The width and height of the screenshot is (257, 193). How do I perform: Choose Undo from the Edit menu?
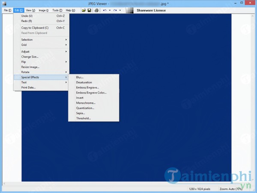[x=42, y=16]
